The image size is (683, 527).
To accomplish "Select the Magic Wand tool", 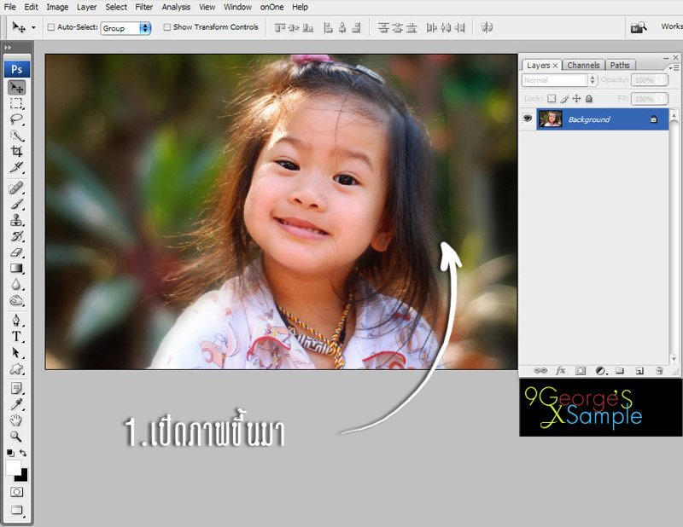I will [16, 136].
